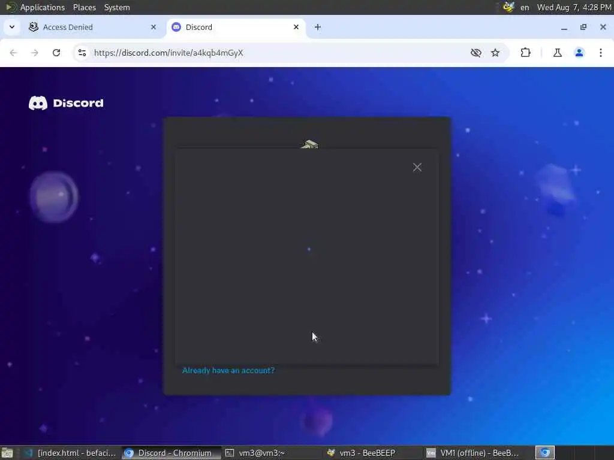Open the Chromium three-dot menu

pyautogui.click(x=601, y=53)
